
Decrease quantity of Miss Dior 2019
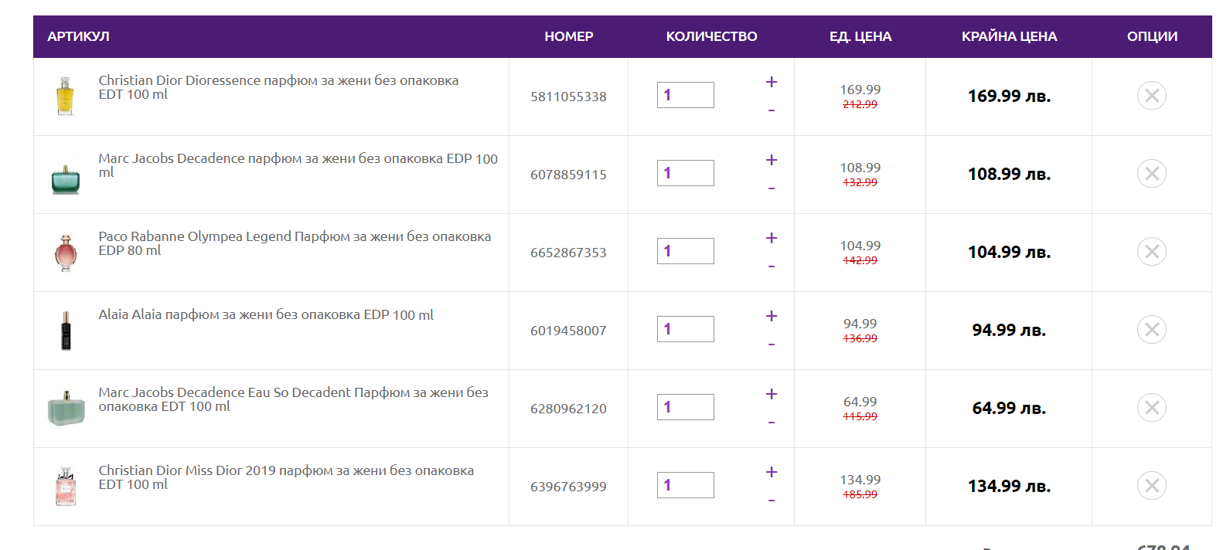pos(771,501)
